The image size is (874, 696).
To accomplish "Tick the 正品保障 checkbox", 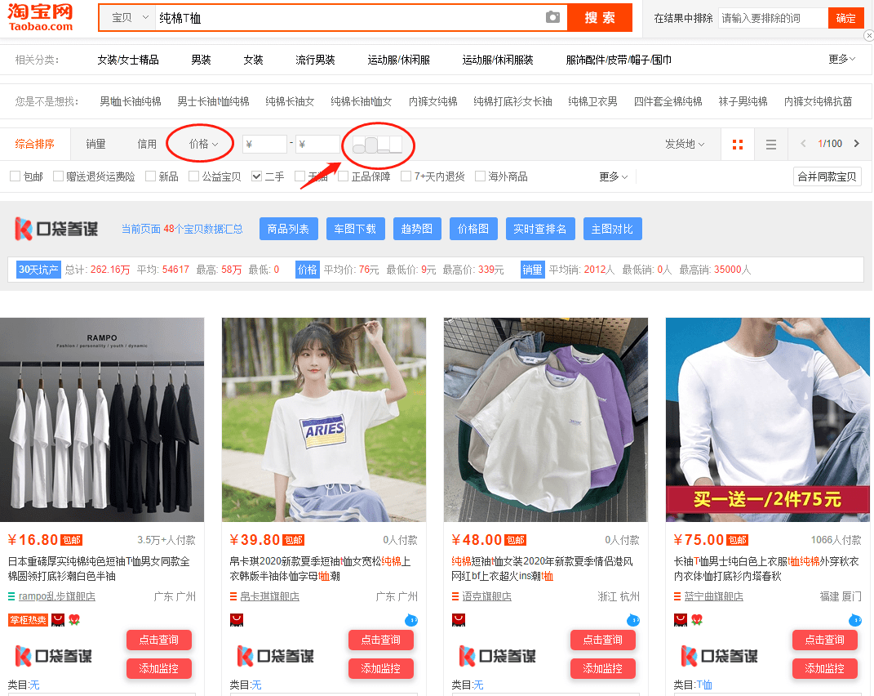I will (x=344, y=176).
